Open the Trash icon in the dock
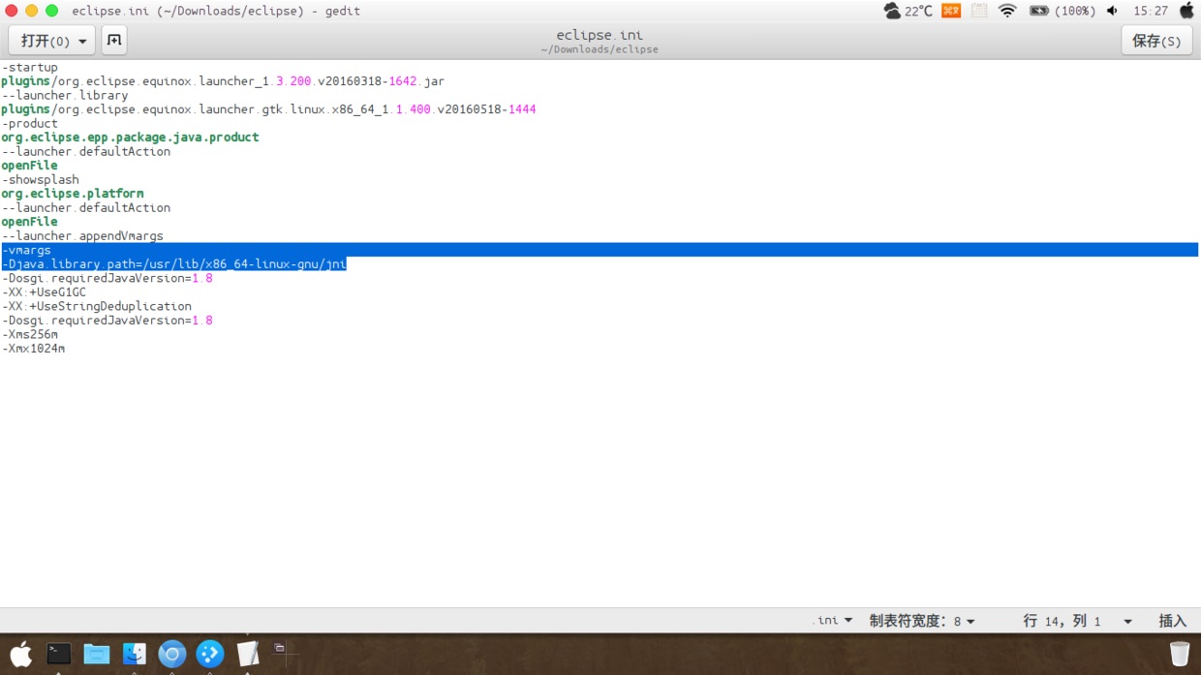1201x675 pixels. click(1179, 654)
